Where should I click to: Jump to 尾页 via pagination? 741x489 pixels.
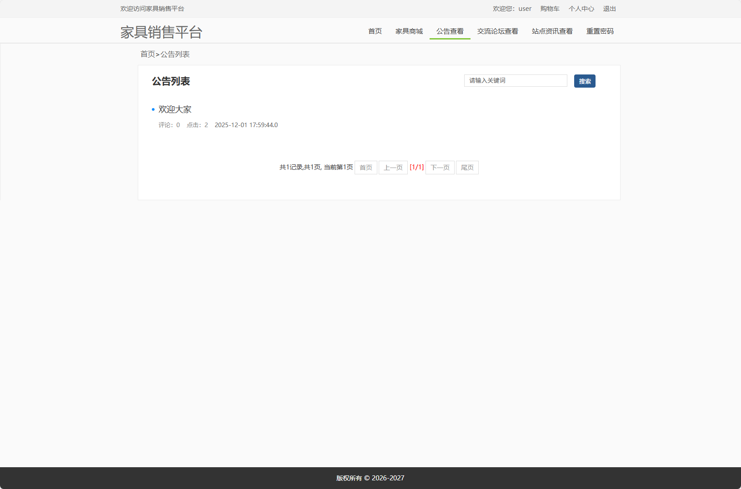(x=467, y=167)
